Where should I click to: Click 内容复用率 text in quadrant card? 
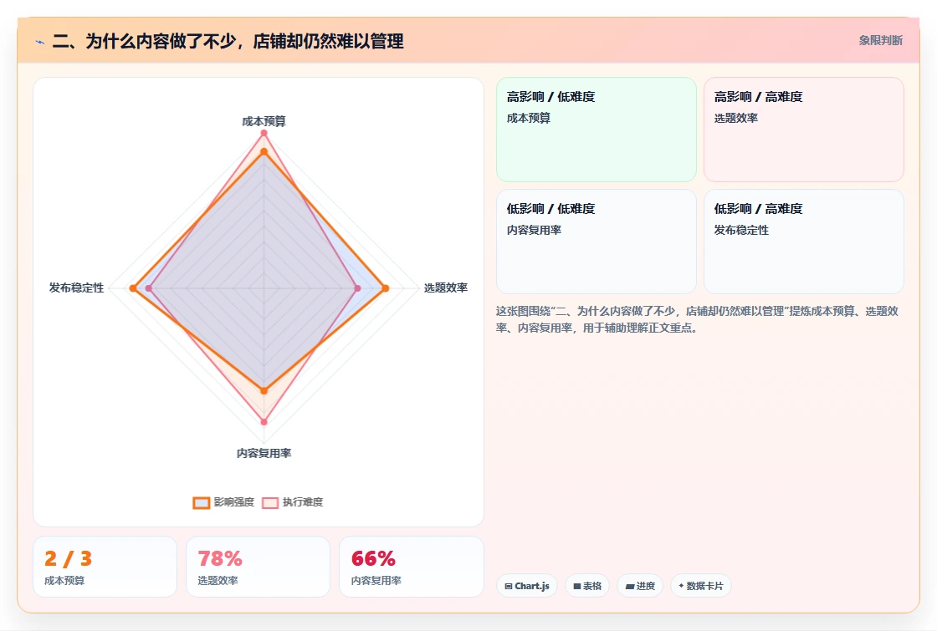click(534, 230)
